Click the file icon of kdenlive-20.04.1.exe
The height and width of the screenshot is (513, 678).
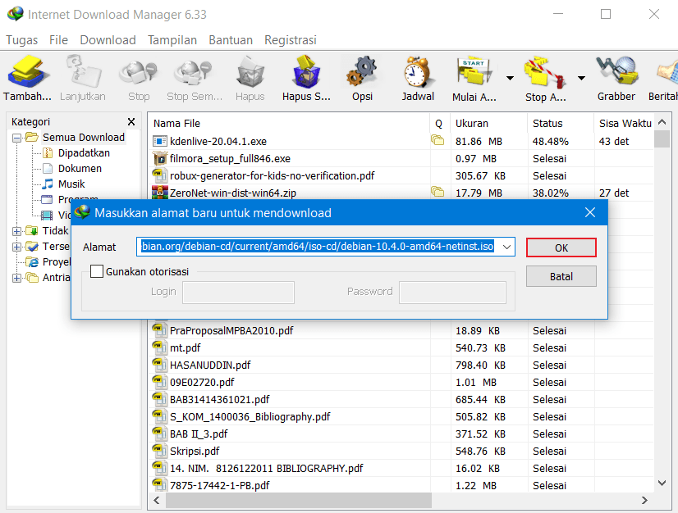pos(159,141)
